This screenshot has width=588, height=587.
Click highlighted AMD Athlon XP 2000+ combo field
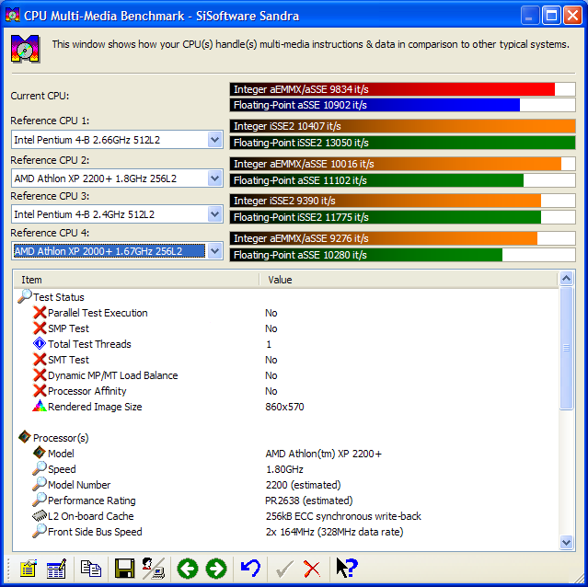coord(117,251)
